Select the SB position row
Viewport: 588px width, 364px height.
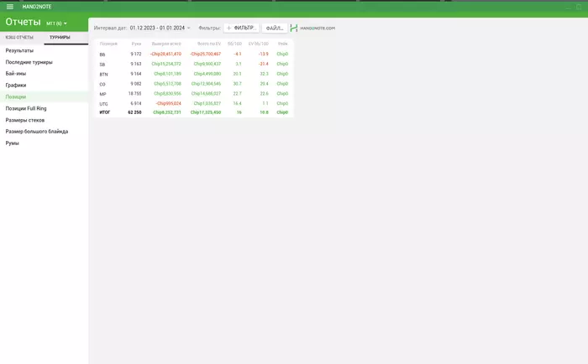pos(193,64)
